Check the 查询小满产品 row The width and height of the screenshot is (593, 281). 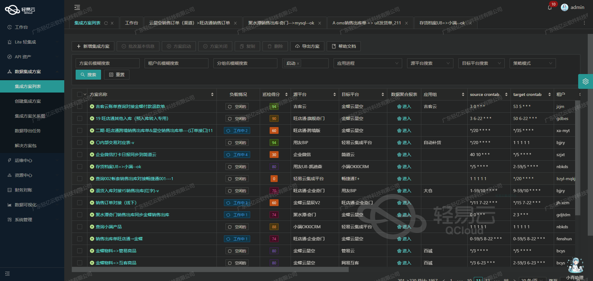click(x=80, y=227)
